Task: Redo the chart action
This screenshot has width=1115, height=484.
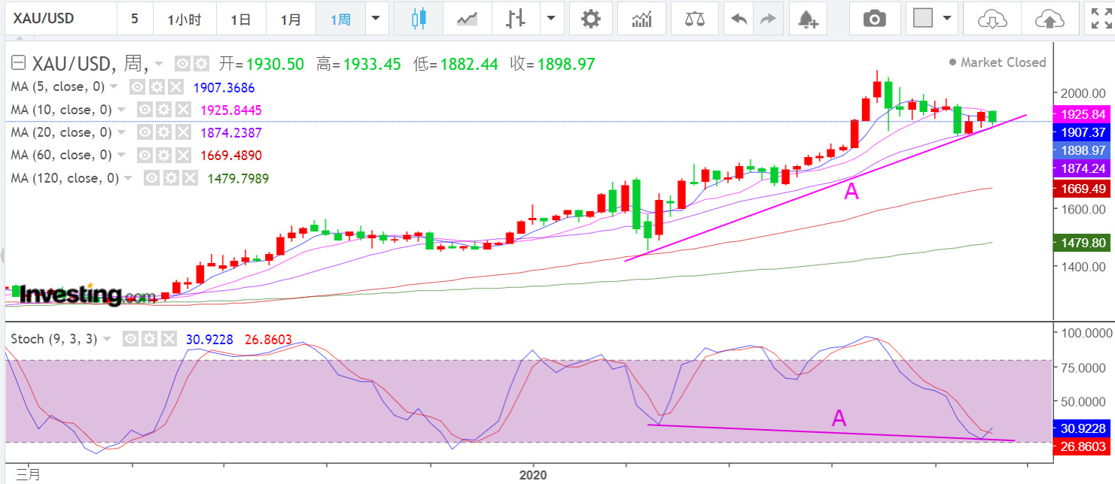Action: [768, 19]
